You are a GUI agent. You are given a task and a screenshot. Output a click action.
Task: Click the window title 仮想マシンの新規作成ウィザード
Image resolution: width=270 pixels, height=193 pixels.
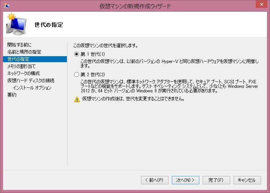[x=135, y=6]
